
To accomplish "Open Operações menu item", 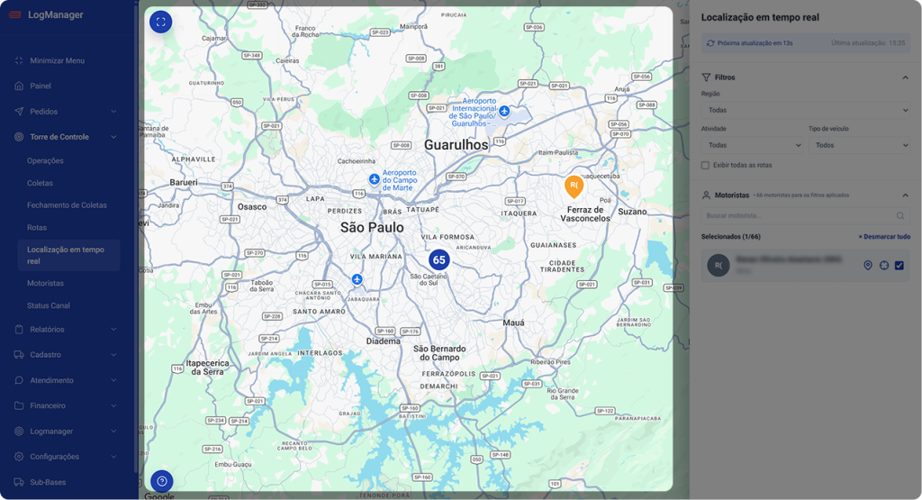I will [45, 160].
